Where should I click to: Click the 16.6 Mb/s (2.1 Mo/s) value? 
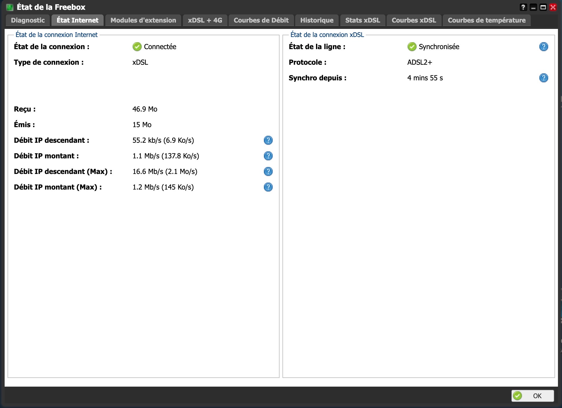(165, 171)
